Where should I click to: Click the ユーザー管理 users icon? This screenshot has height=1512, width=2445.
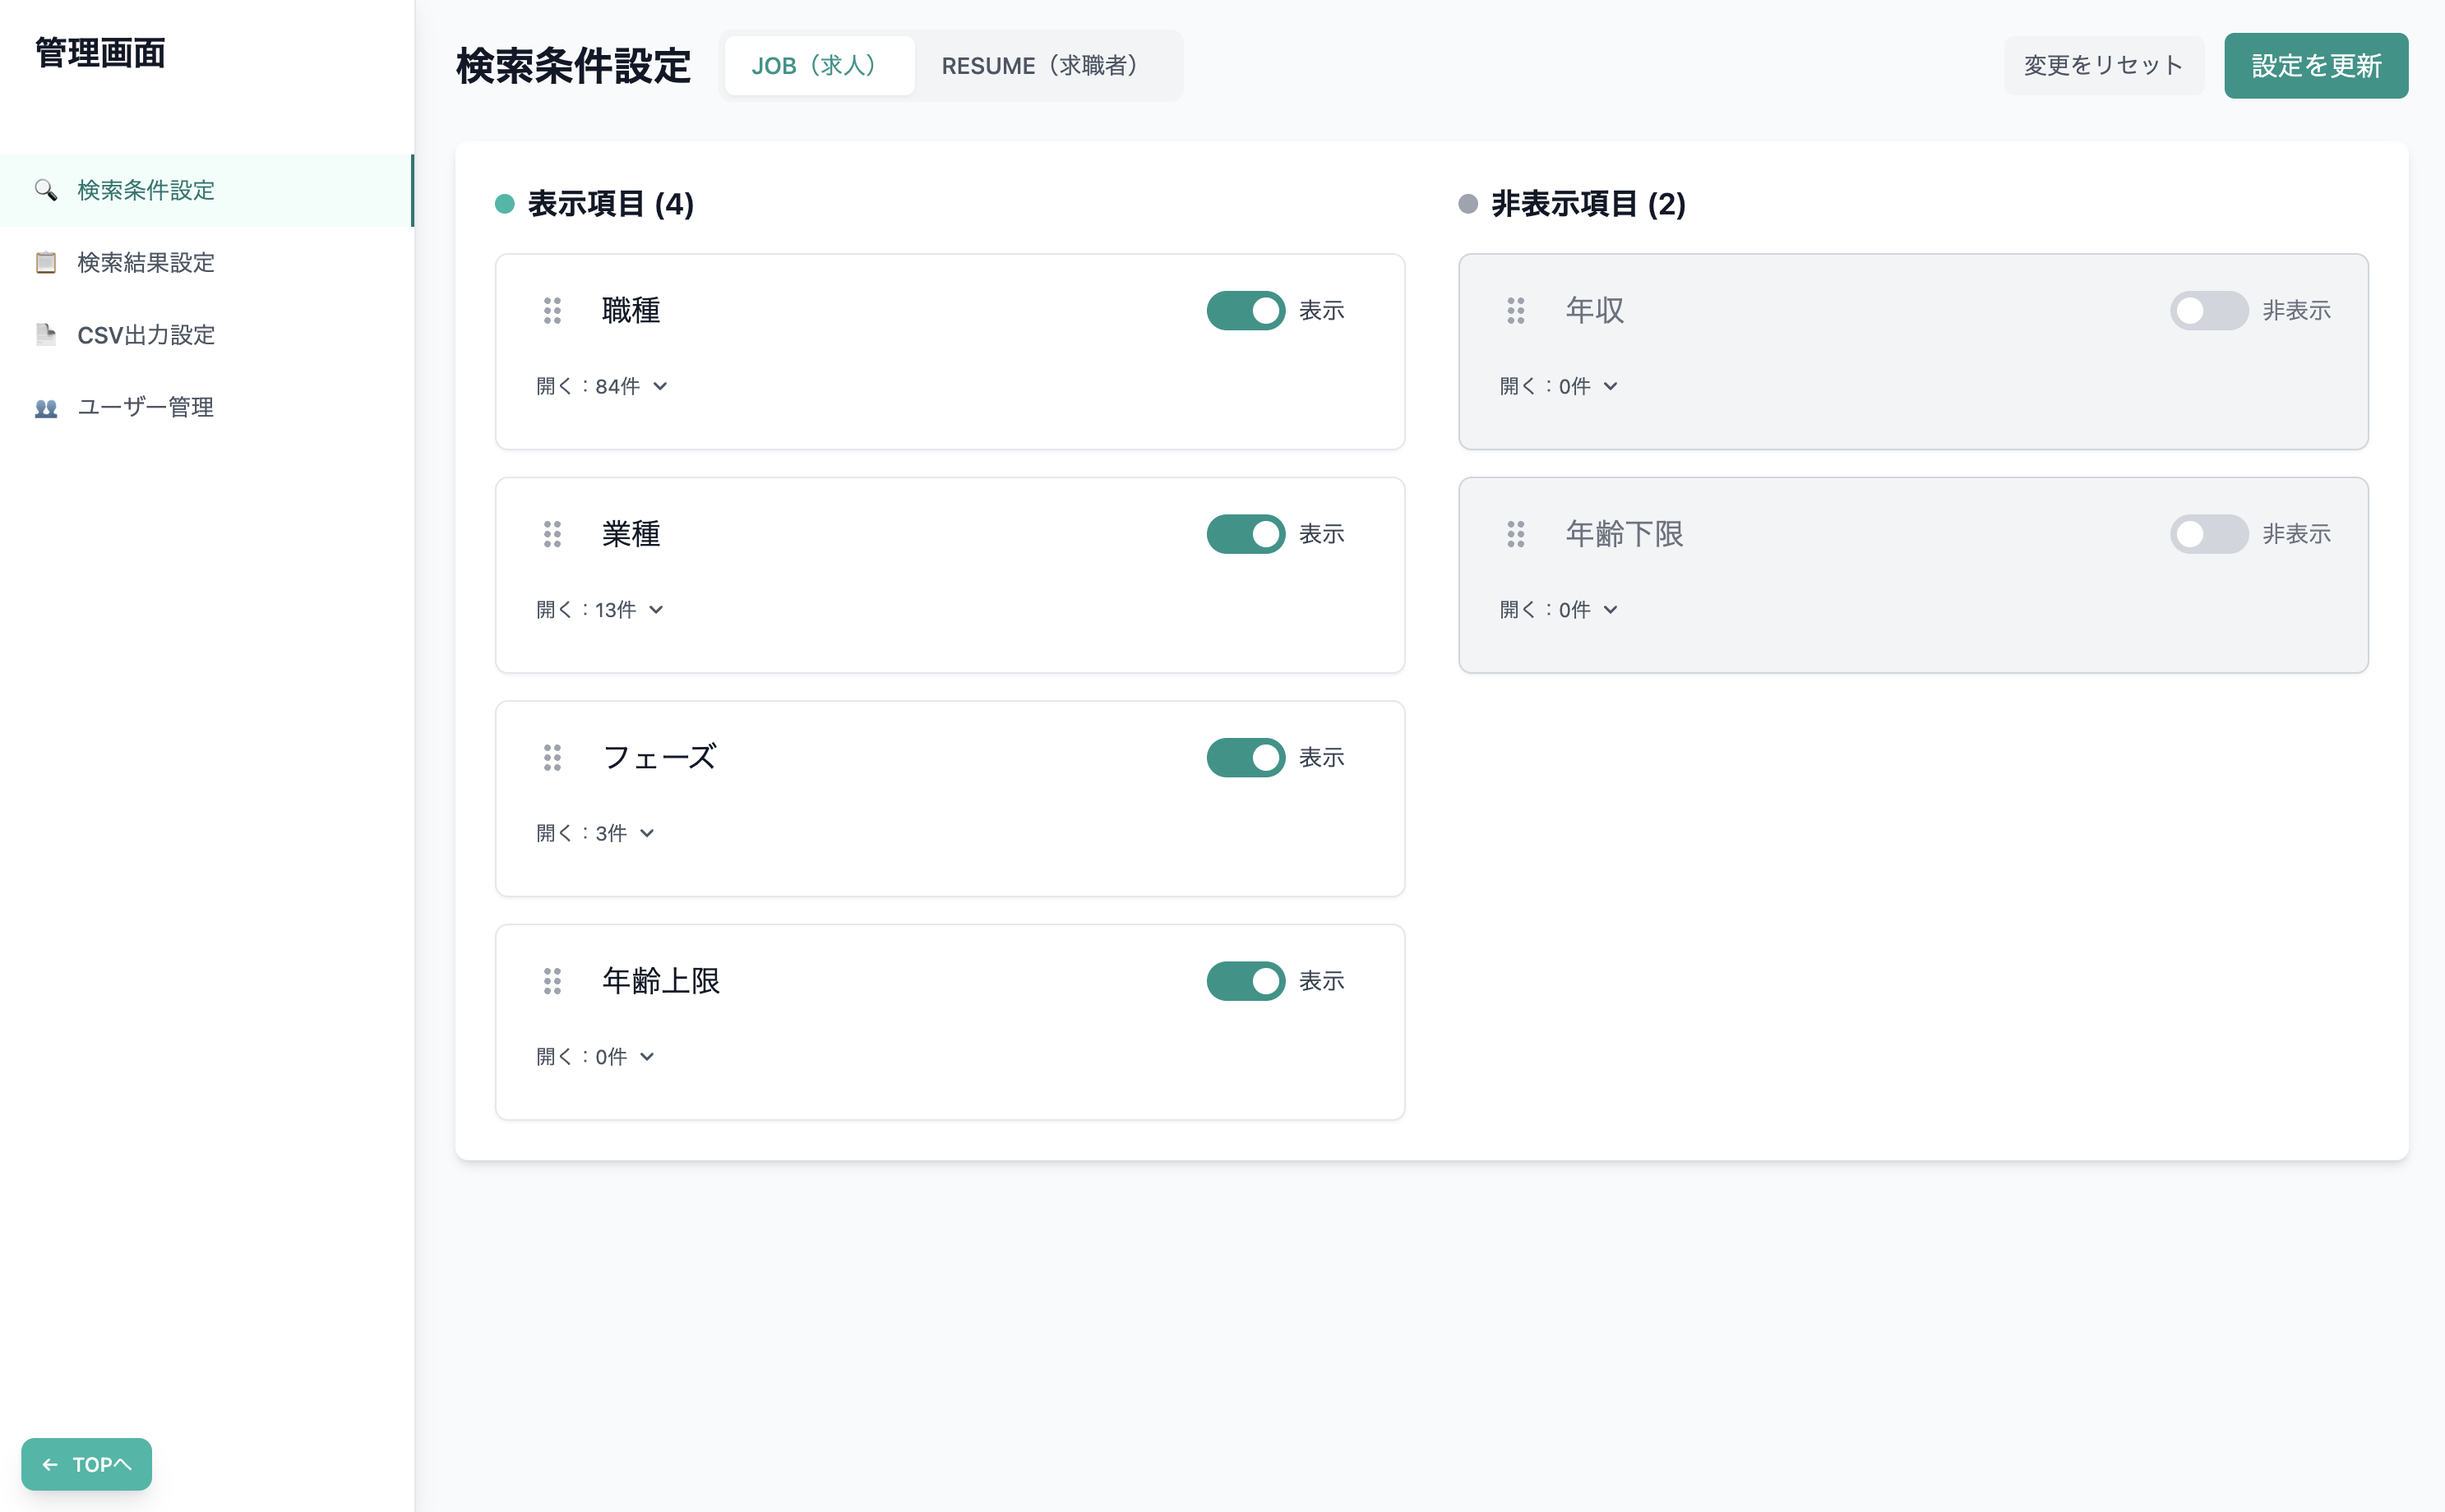click(x=46, y=407)
